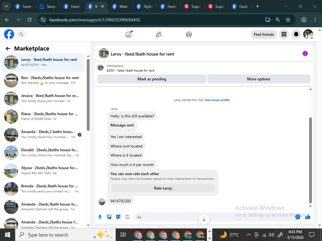Open the GIF picker icon

pos(127,217)
